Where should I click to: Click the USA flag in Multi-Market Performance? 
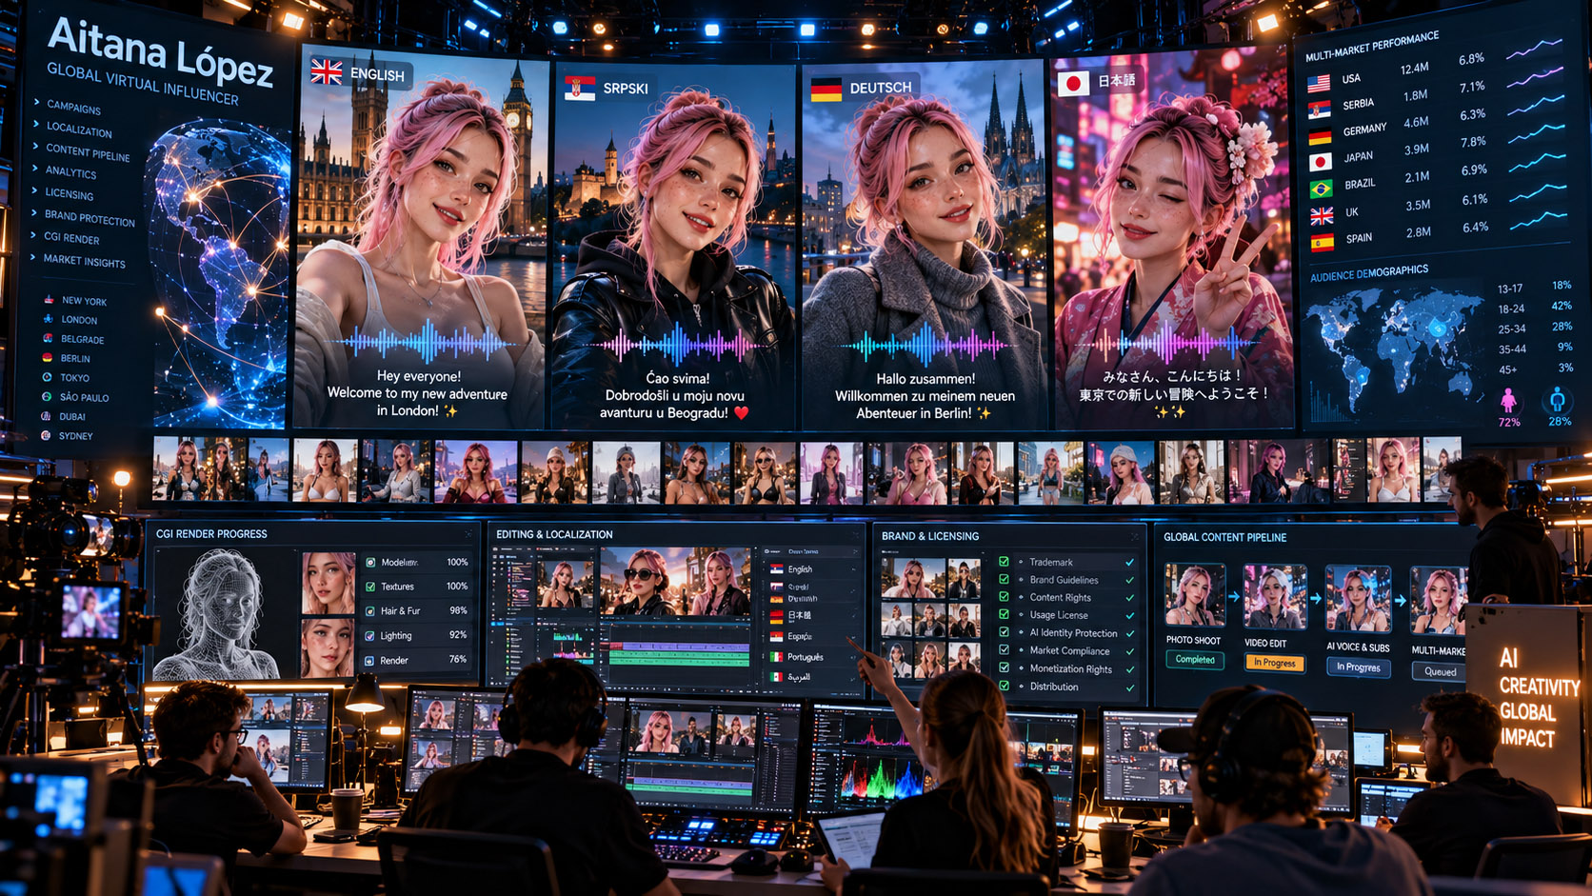point(1319,83)
